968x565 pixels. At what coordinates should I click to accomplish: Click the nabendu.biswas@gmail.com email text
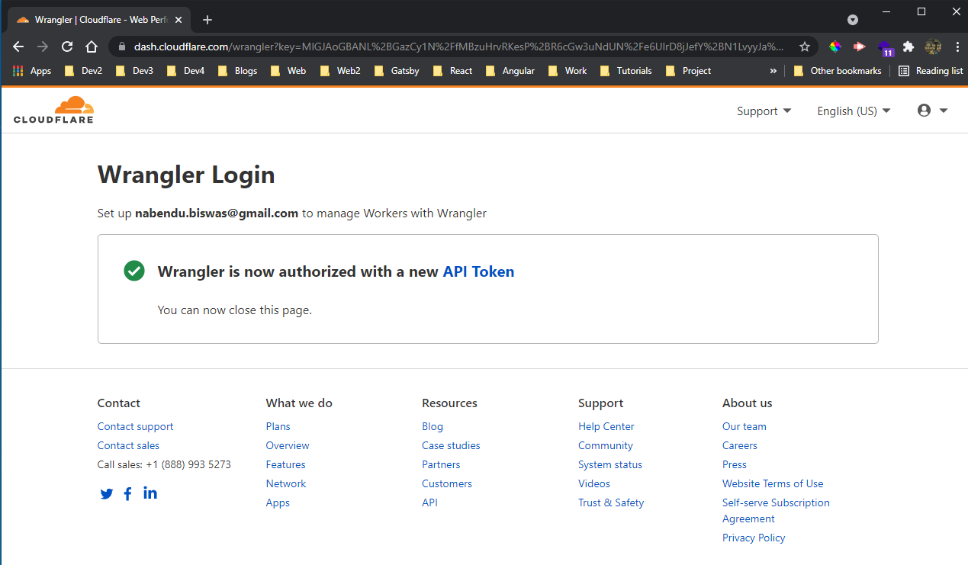(217, 213)
